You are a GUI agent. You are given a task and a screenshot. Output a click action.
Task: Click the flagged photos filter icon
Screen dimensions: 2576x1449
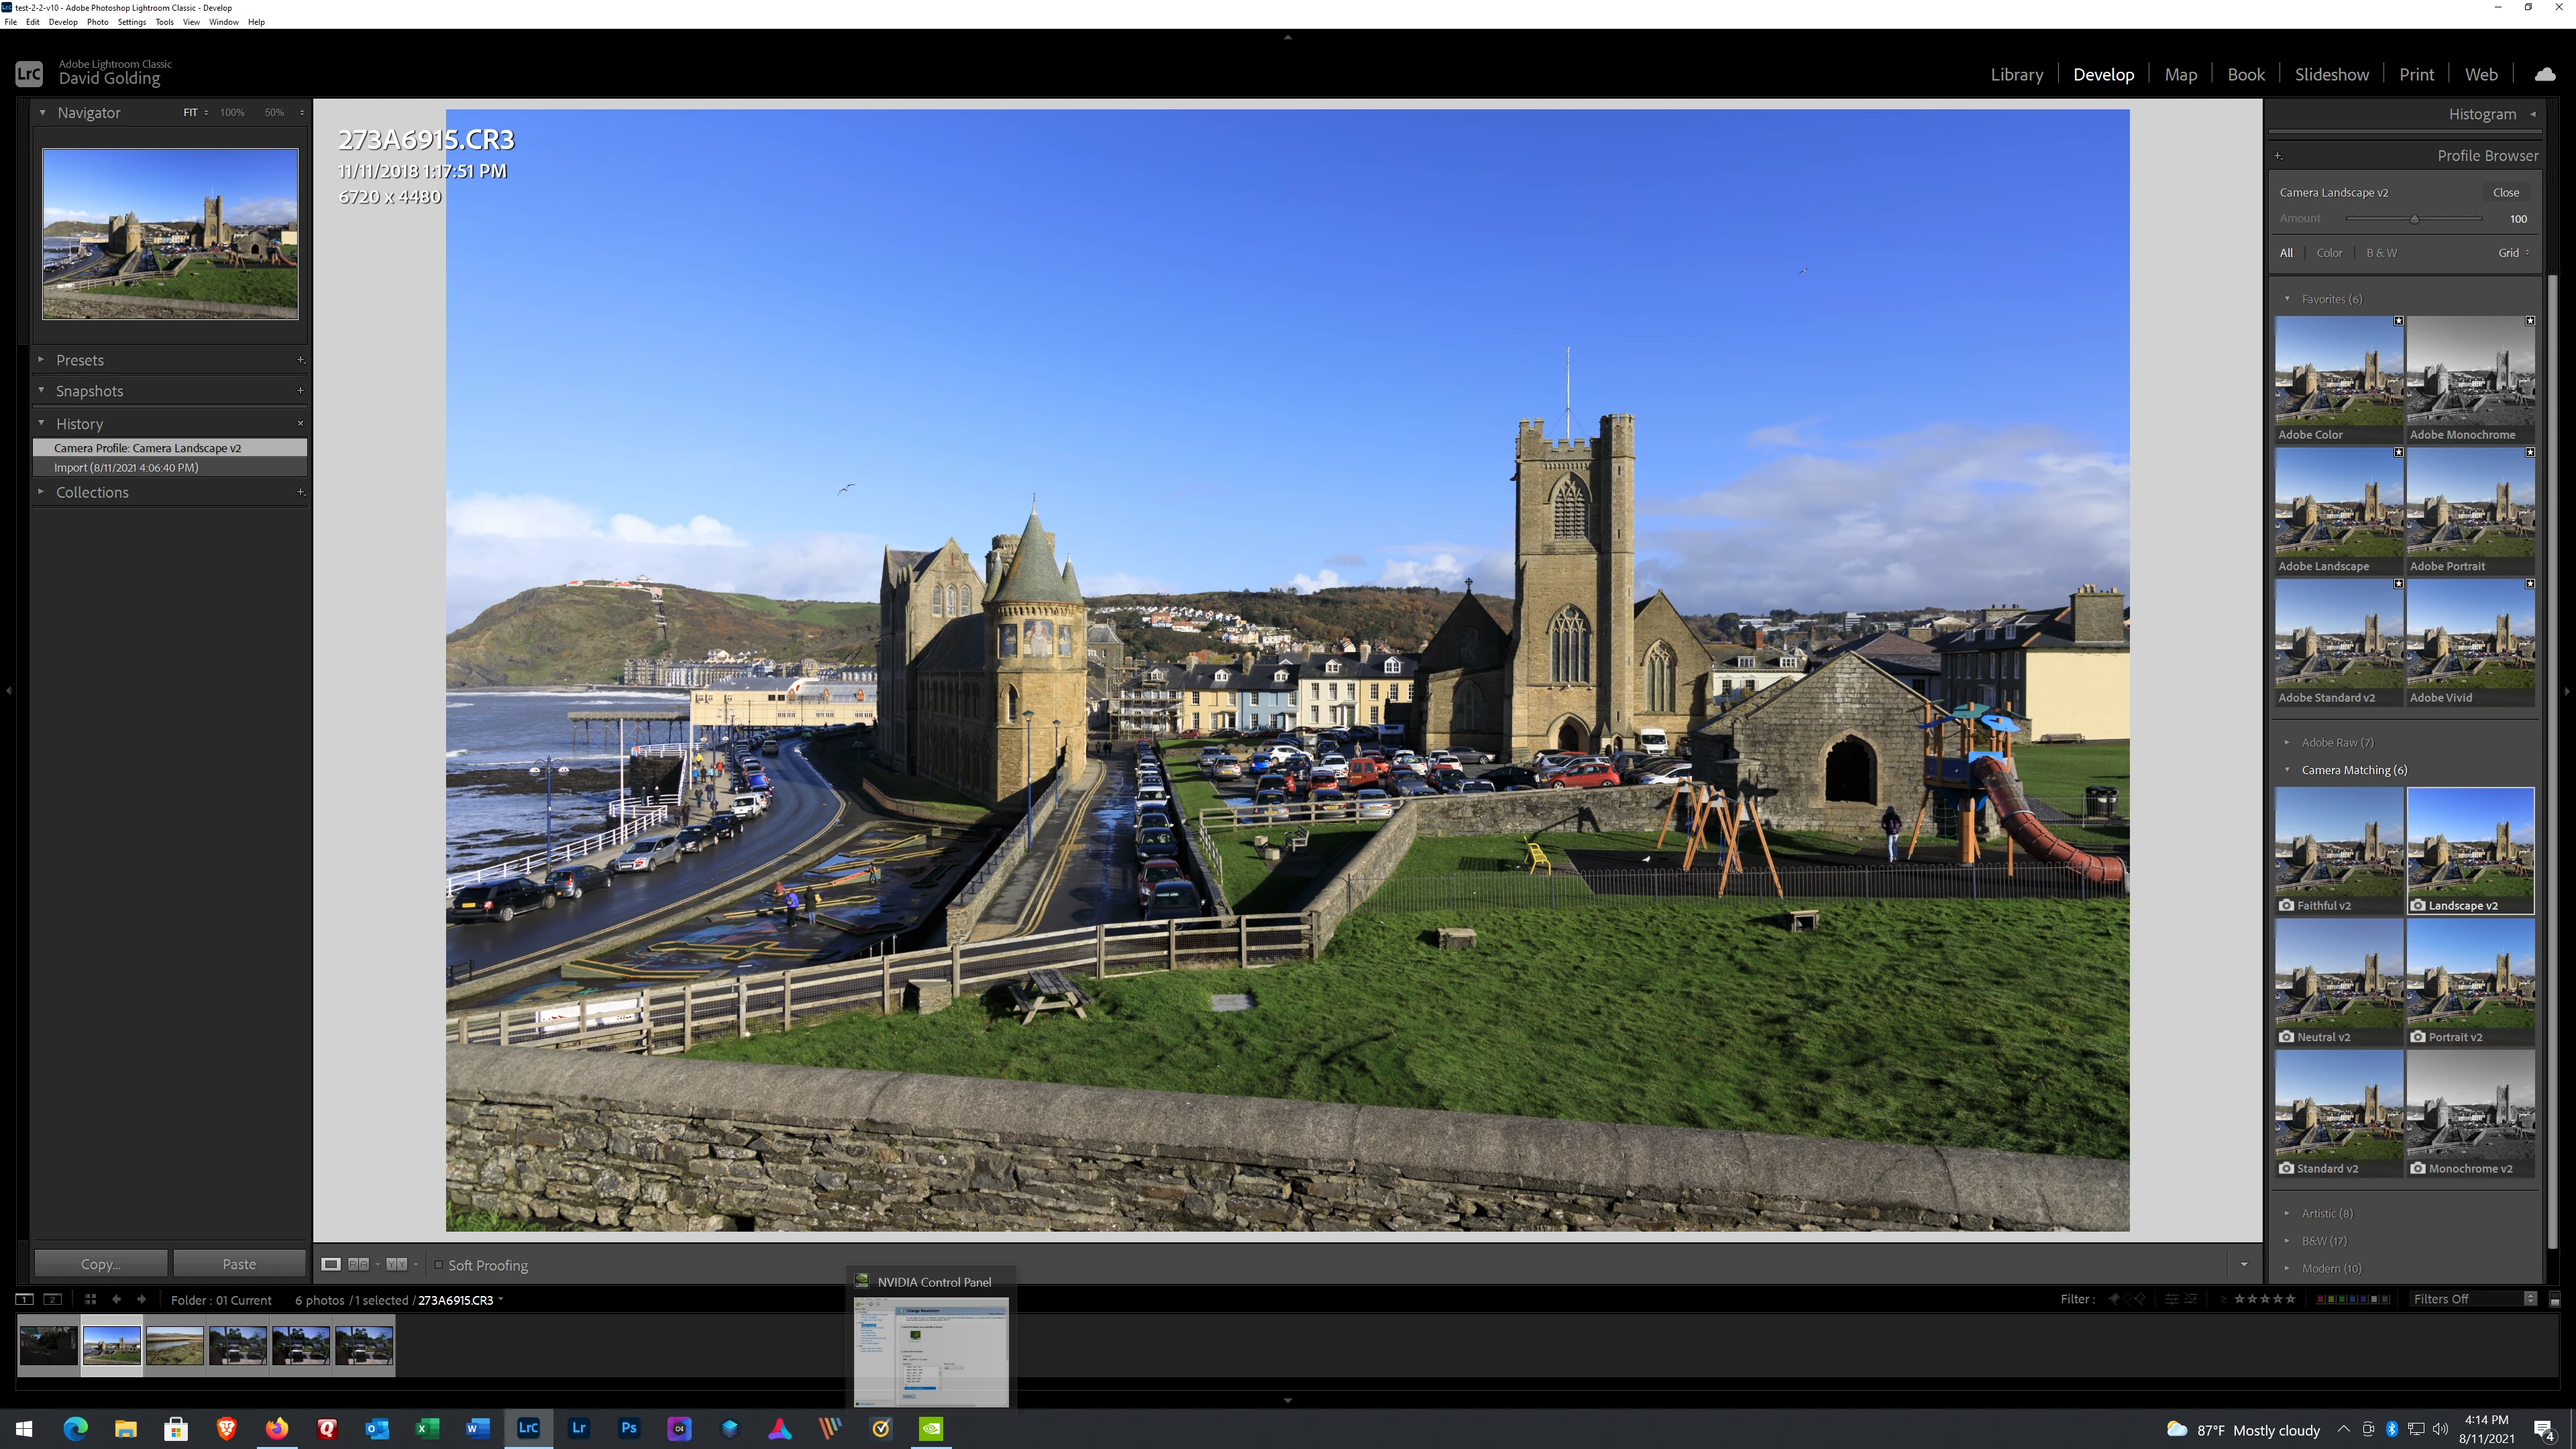tap(2114, 1299)
